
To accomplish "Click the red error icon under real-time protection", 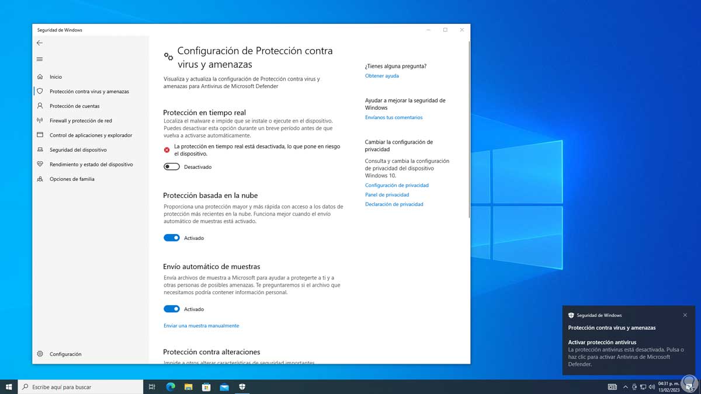I will point(167,150).
